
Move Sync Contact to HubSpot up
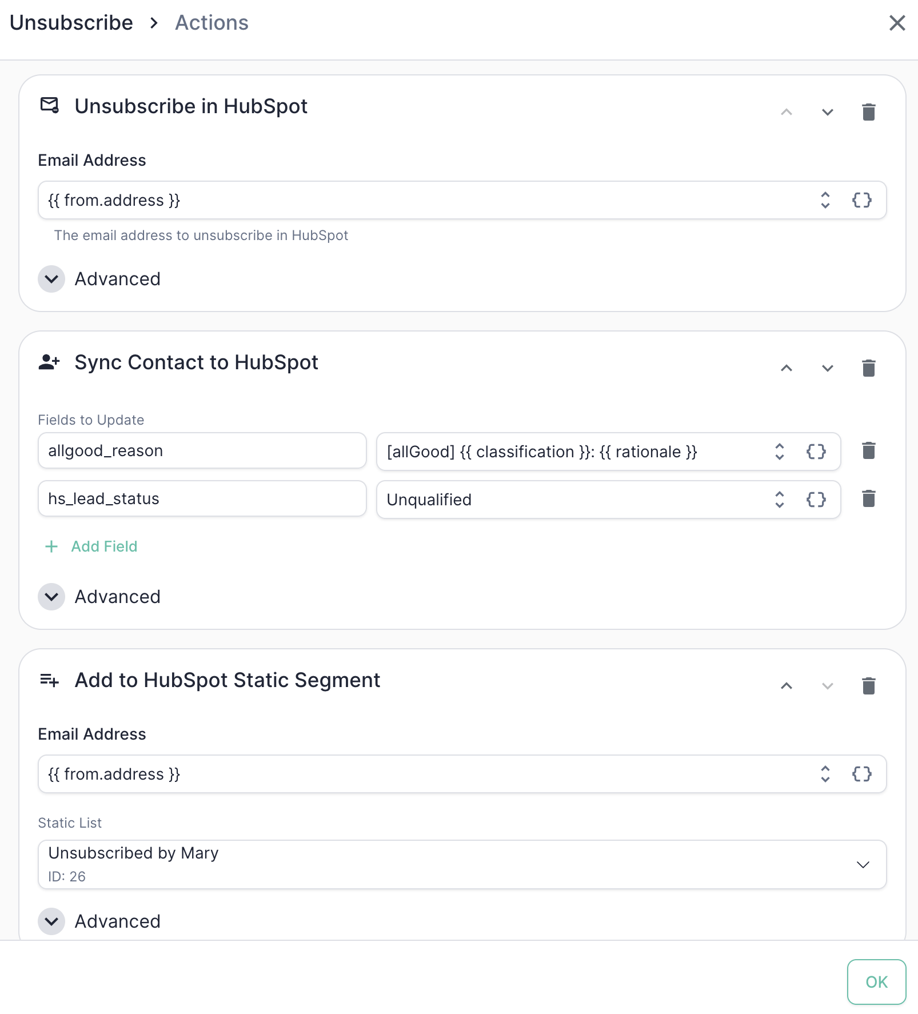787,368
